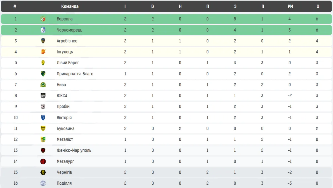Click the Чорноморець club crest
333x188 pixels.
(43, 30)
